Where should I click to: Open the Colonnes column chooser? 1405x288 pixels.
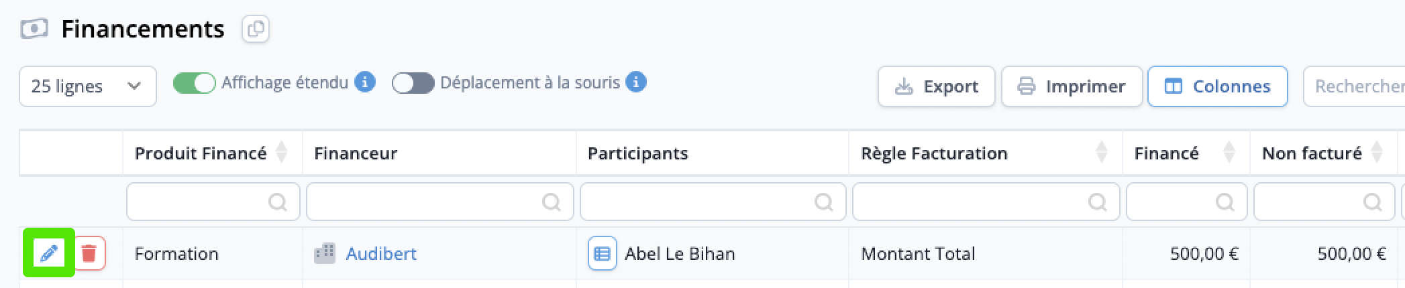coord(1218,86)
